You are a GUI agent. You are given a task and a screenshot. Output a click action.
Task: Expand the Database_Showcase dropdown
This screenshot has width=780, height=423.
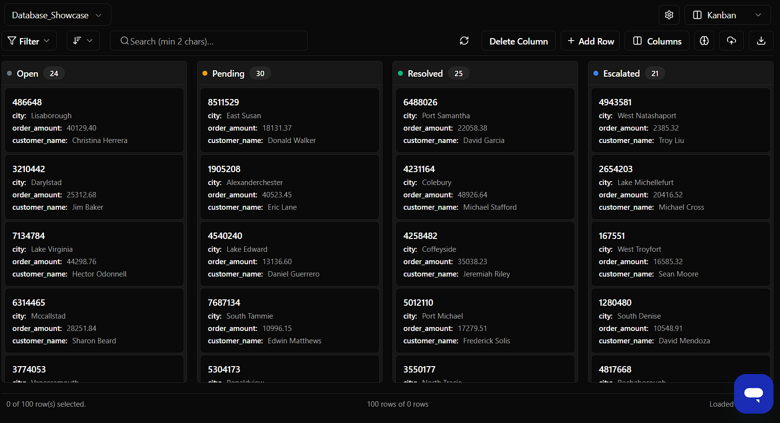click(57, 15)
